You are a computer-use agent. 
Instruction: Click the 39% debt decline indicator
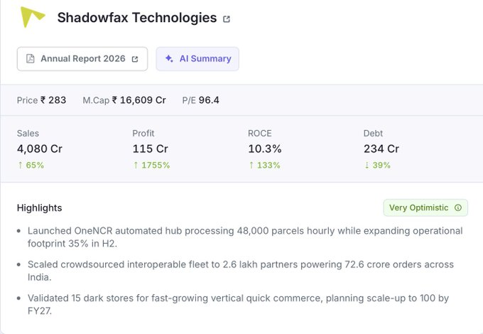pyautogui.click(x=377, y=165)
